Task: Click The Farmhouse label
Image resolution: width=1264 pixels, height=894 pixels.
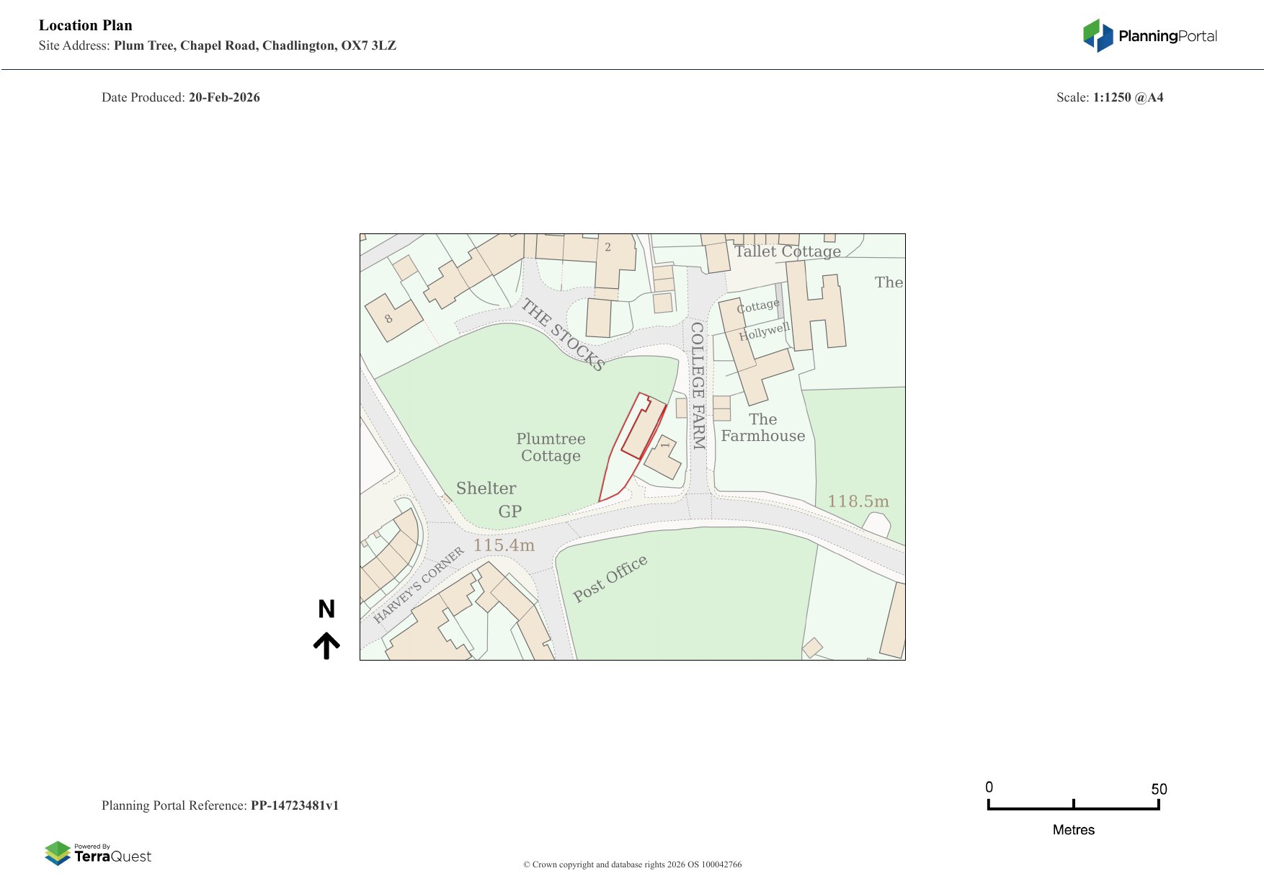Action: 763,428
